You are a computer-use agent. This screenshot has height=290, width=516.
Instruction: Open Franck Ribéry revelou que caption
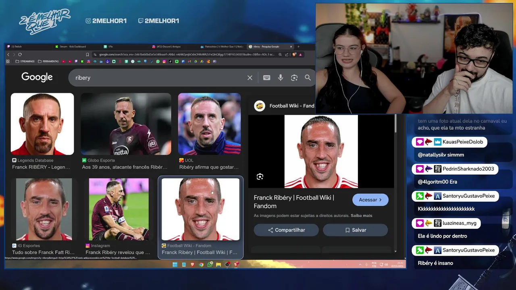coord(118,253)
